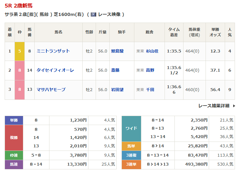Click the race video film icon
This screenshot has width=239, height=172.
pyautogui.click(x=93, y=15)
